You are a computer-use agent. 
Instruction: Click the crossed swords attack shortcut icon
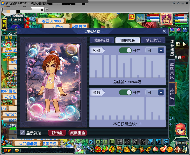[91, 142]
